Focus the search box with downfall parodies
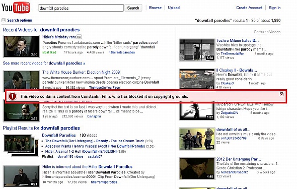This screenshot has height=189, width=297. click(81, 8)
